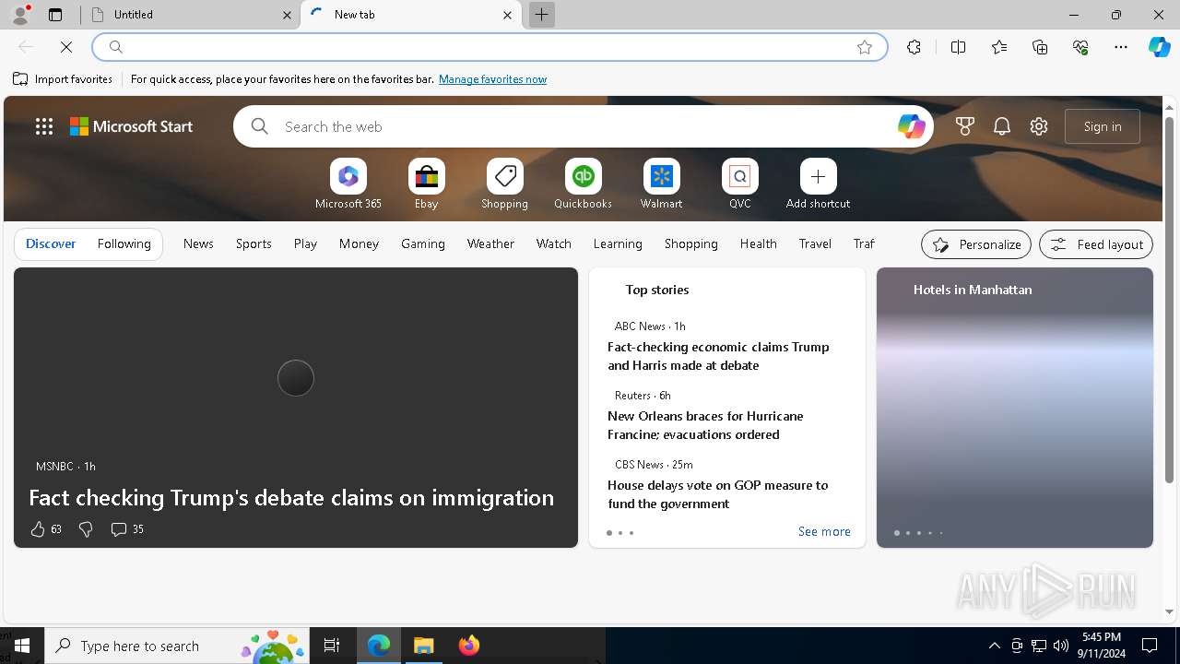Open the Shopping shortcut
The width and height of the screenshot is (1180, 664).
click(x=505, y=184)
